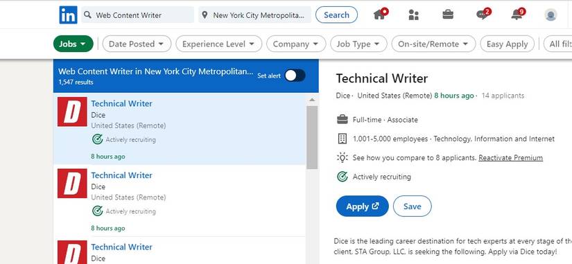Click the scroll up arrow of job list
572x264 pixels.
pyautogui.click(x=312, y=100)
